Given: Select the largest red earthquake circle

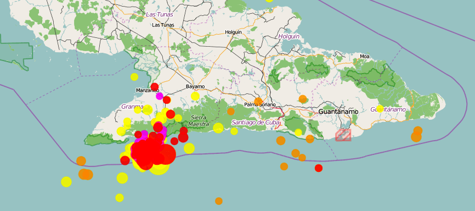Looking at the screenshot, I should (166, 154).
